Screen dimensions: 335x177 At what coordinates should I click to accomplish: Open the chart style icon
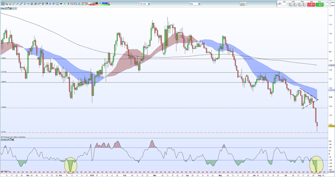click(242, 3)
